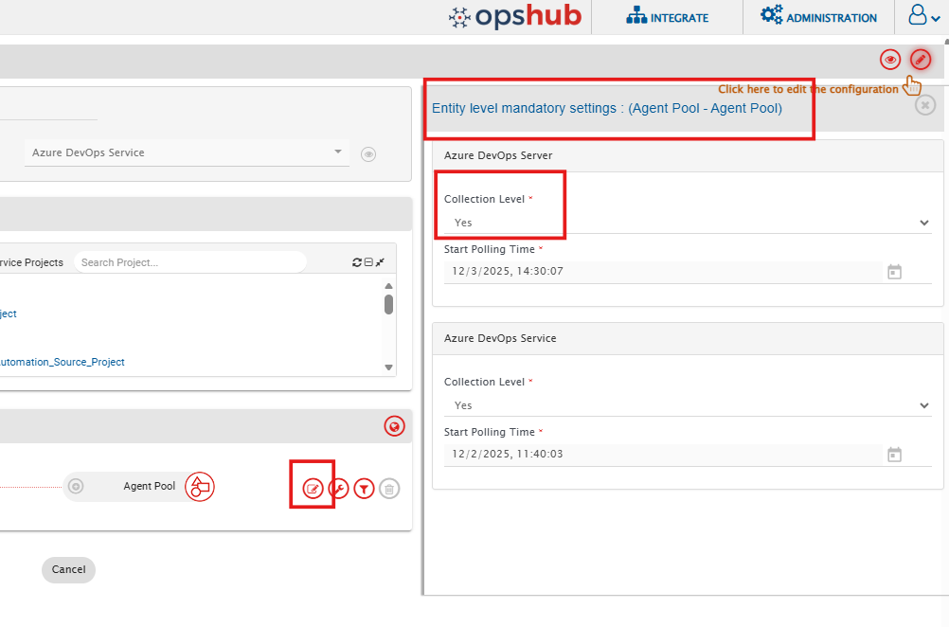Collapse all projects with the minus-box icon
The width and height of the screenshot is (949, 627).
tap(368, 262)
